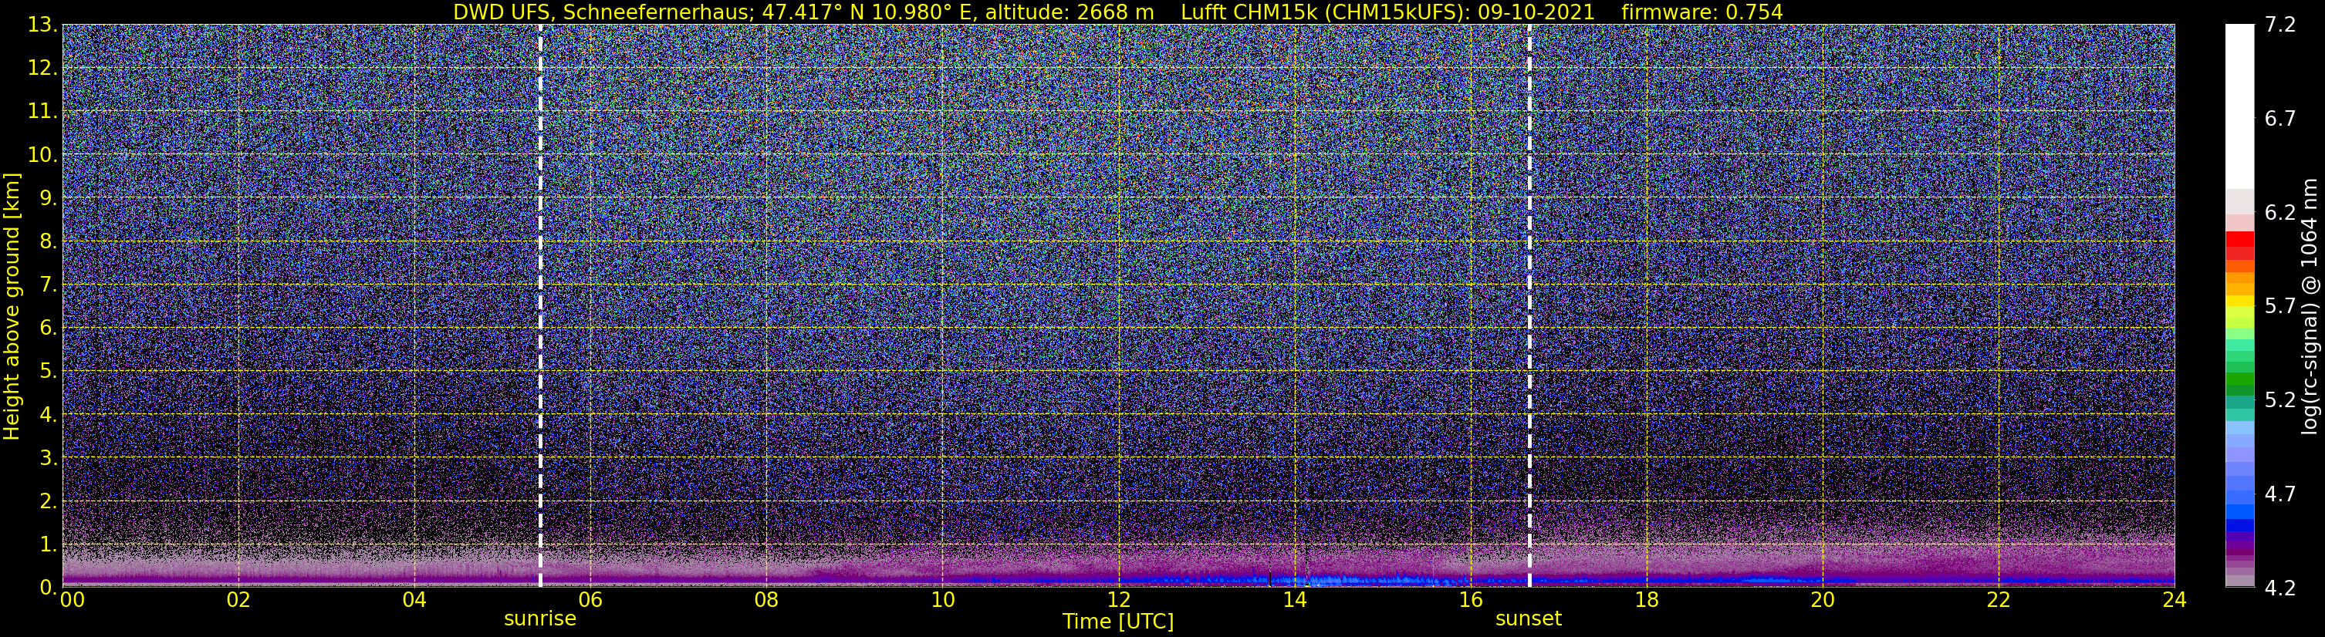The width and height of the screenshot is (2325, 637).
Task: Click the height axis tick label '9.'
Action: 48,198
